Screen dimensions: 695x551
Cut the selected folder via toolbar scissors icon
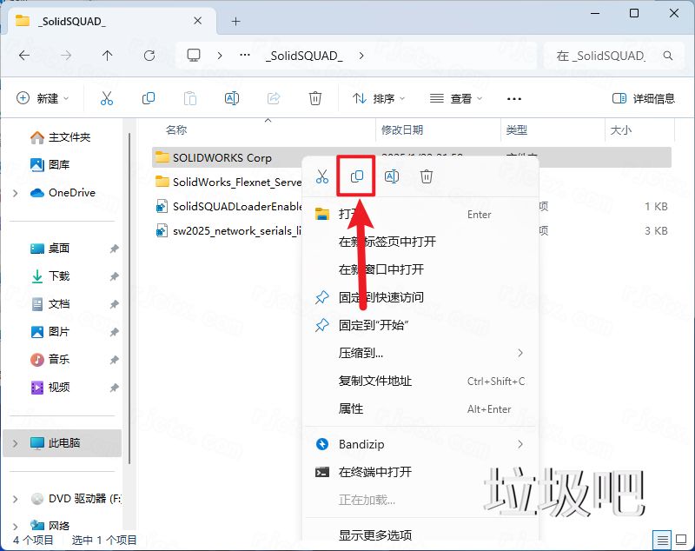coord(106,97)
